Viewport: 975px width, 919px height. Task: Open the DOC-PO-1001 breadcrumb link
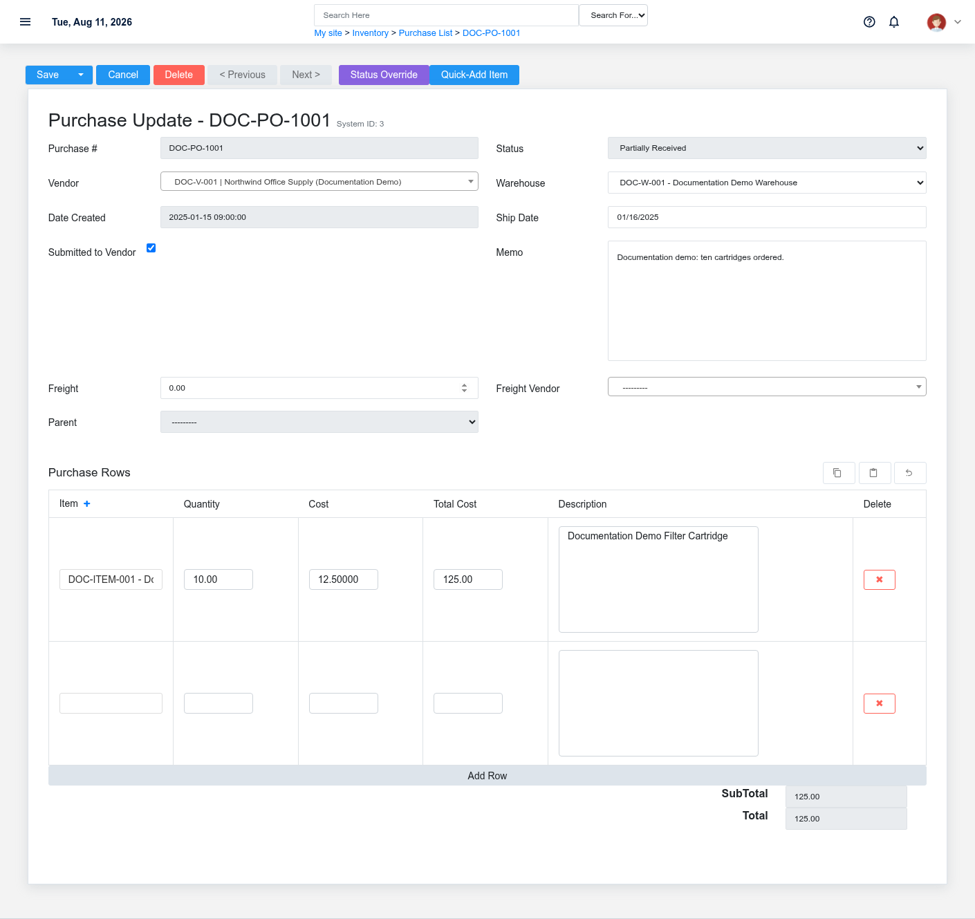pyautogui.click(x=492, y=33)
